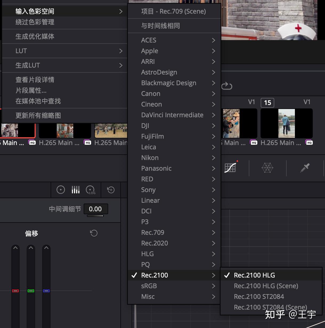The image size is (325, 328).
Task: Switch to the Primary Bars mode
Action: pyautogui.click(x=75, y=190)
